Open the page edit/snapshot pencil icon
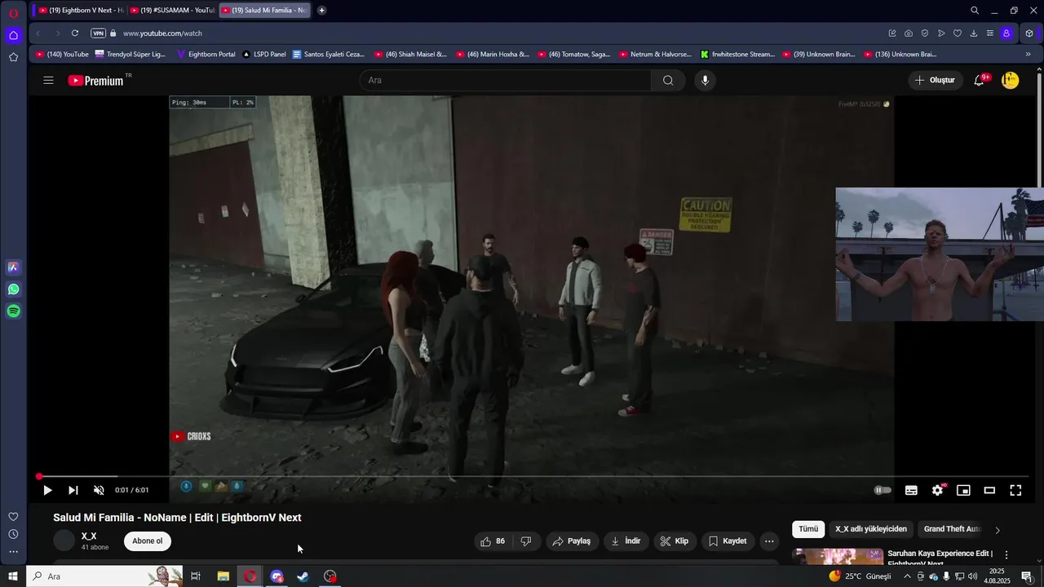This screenshot has height=587, width=1044. 892,33
